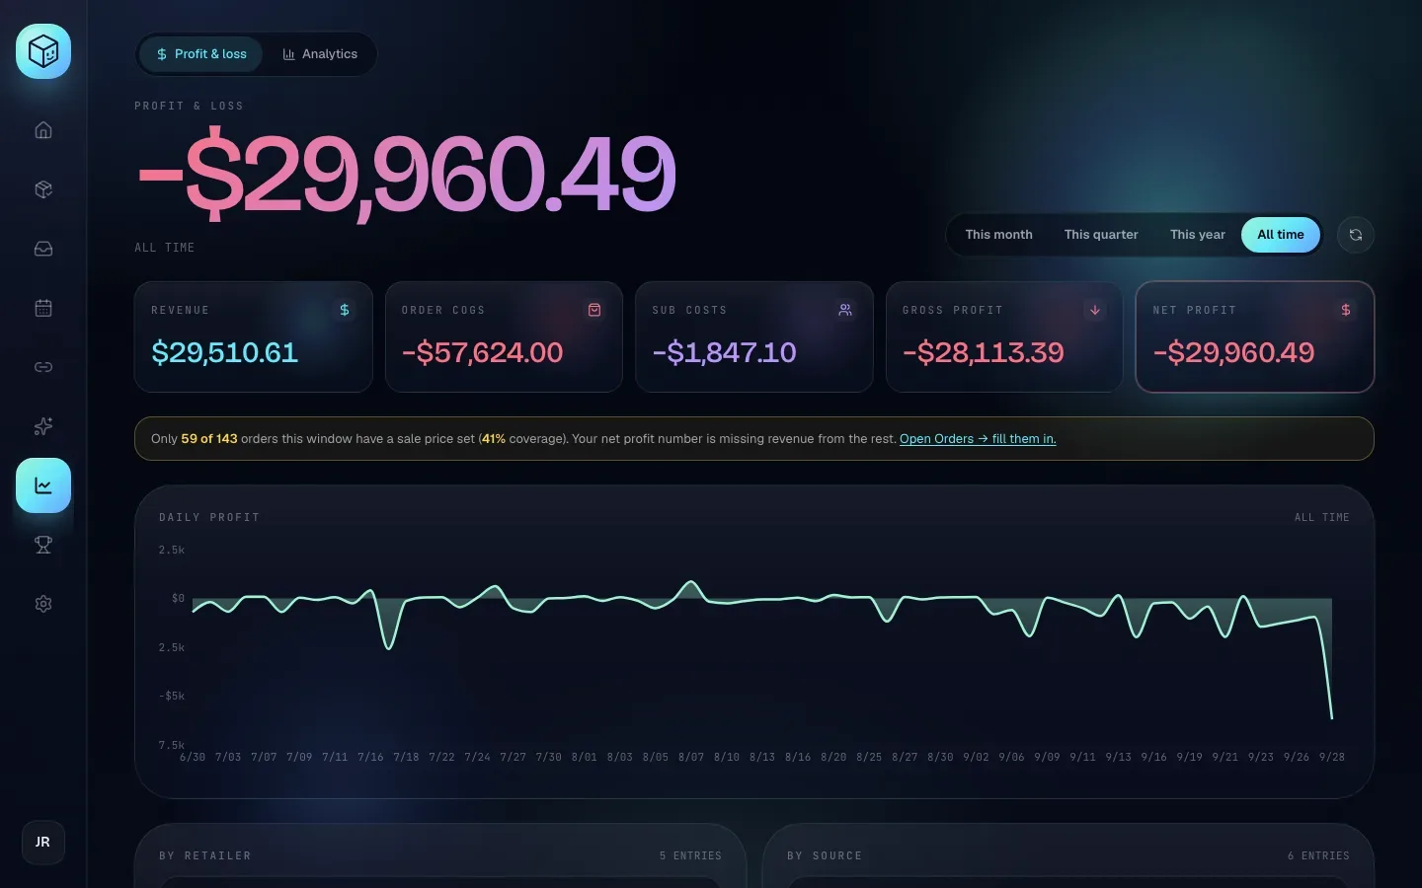Select the This quarter range
The height and width of the screenshot is (888, 1422).
[x=1101, y=235]
